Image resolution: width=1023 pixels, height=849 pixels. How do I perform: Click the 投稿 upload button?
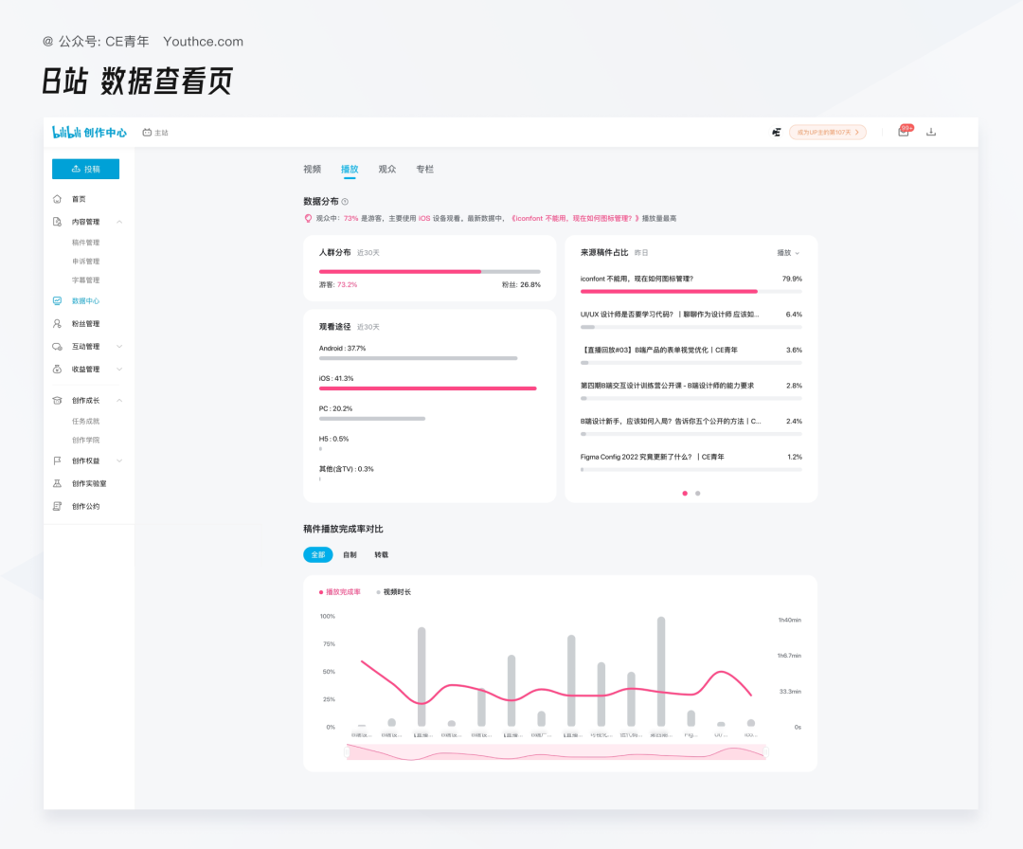click(x=85, y=168)
